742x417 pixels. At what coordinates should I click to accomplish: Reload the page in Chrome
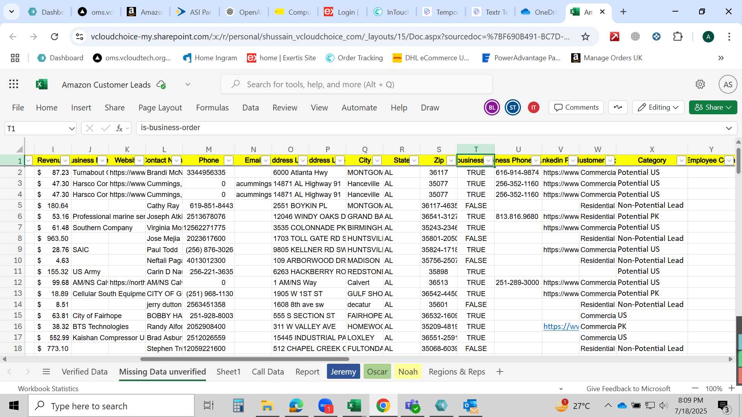54,37
